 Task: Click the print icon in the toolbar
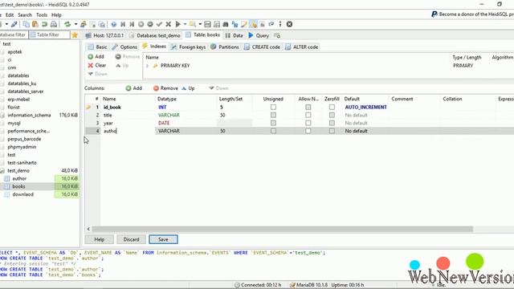point(54,24)
